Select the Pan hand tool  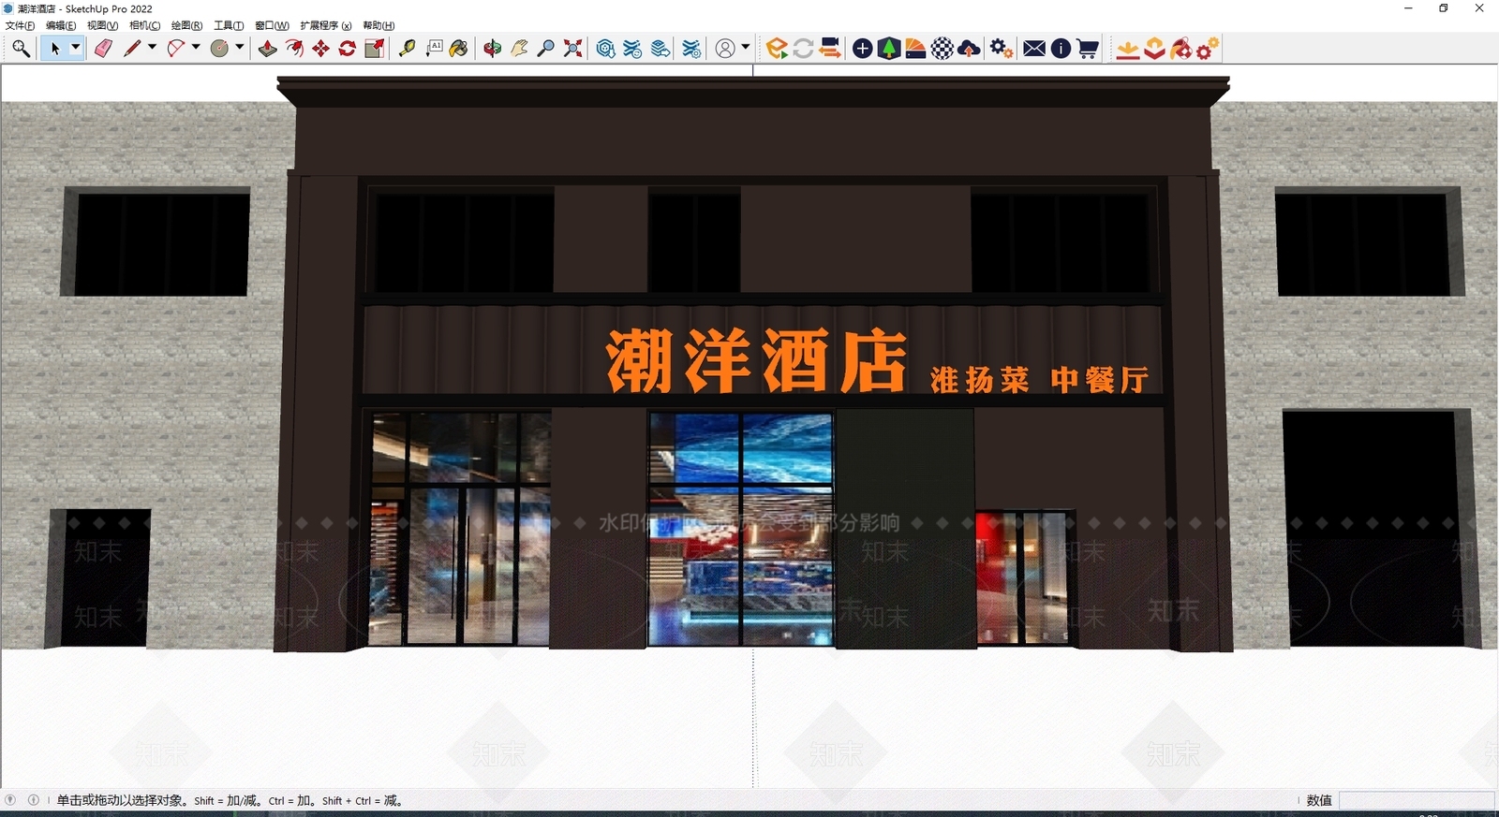coord(519,49)
